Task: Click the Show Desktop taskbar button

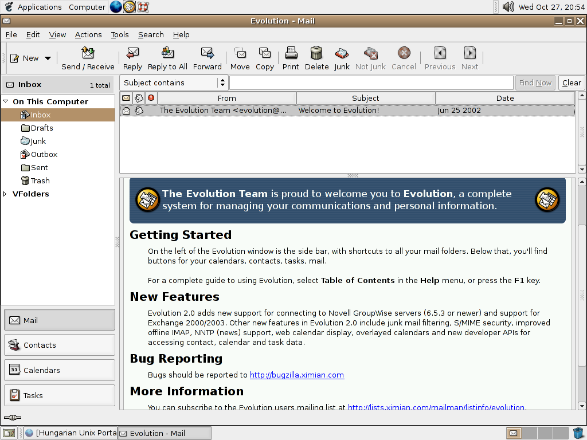Action: click(x=9, y=433)
